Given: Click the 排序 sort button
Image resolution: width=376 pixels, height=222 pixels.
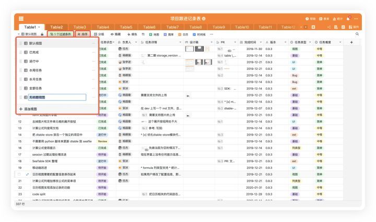Looking at the screenshot, I should [x=83, y=34].
